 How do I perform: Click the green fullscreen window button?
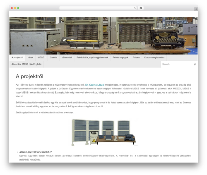click(x=18, y=8)
